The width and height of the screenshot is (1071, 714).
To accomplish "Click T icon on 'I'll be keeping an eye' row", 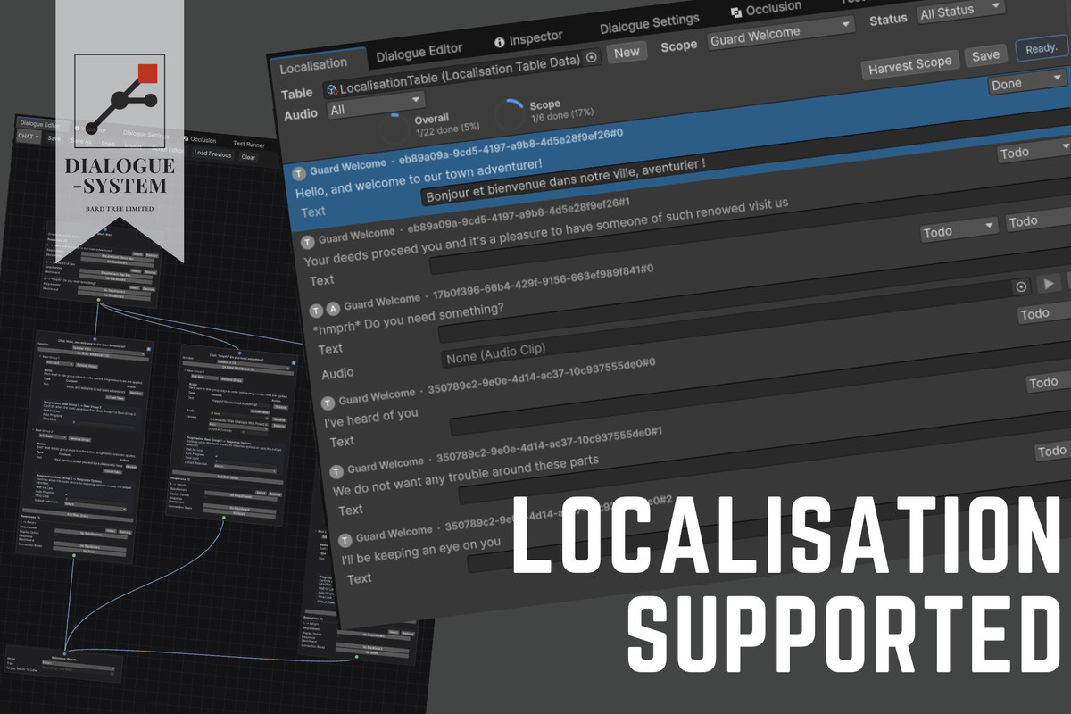I will pyautogui.click(x=345, y=540).
